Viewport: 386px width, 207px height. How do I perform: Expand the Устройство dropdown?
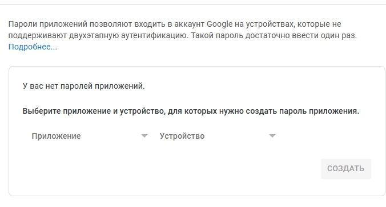218,136
